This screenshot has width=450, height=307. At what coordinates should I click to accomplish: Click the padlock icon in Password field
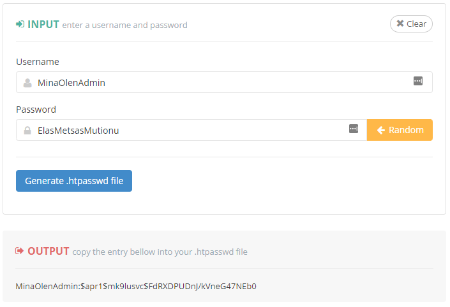coord(27,130)
